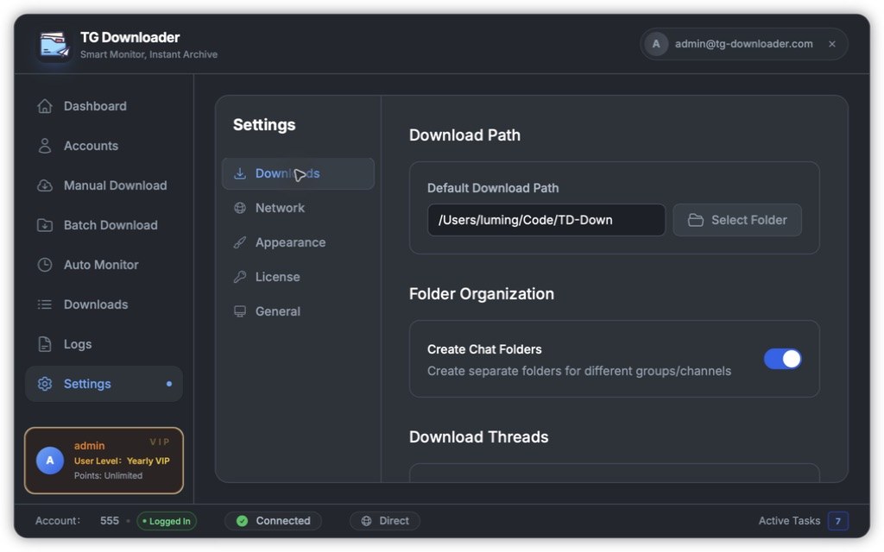This screenshot has height=552, width=884.
Task: Click the folder icon on Select Folder
Action: (696, 220)
